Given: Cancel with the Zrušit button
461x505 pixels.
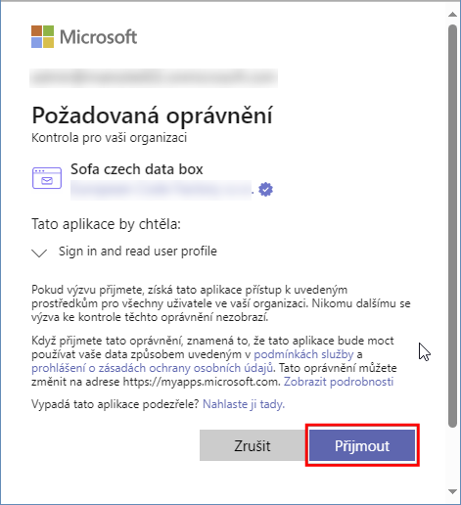Looking at the screenshot, I should coord(253,445).
